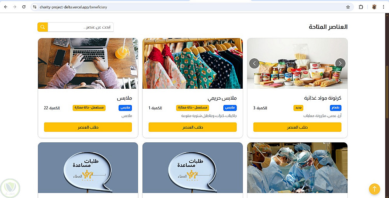389x198 pixels.
Task: Show previous image in food carton carousel
Action: (x=254, y=63)
